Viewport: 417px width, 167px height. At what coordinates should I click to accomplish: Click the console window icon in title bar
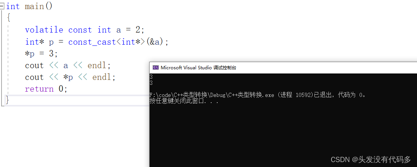point(156,67)
